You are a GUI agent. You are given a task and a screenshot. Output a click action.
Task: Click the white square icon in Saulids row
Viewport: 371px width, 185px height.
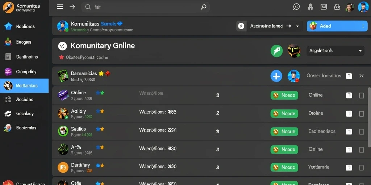point(349,132)
